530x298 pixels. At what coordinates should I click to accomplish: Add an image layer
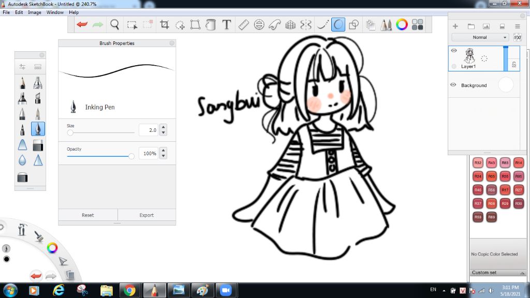click(487, 26)
